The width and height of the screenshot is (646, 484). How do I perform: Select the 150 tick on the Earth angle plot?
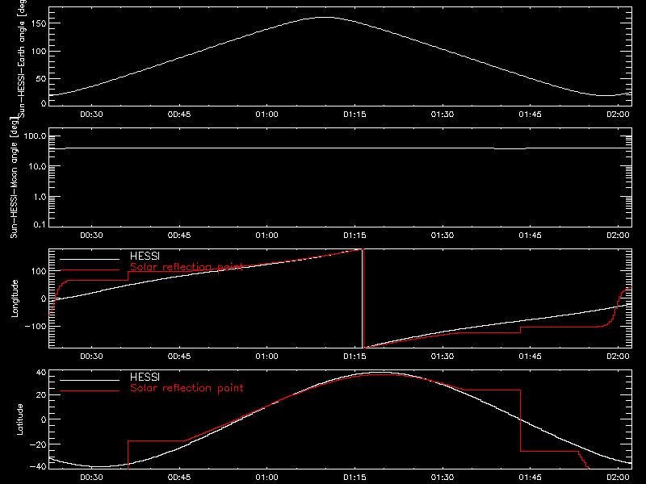point(38,23)
